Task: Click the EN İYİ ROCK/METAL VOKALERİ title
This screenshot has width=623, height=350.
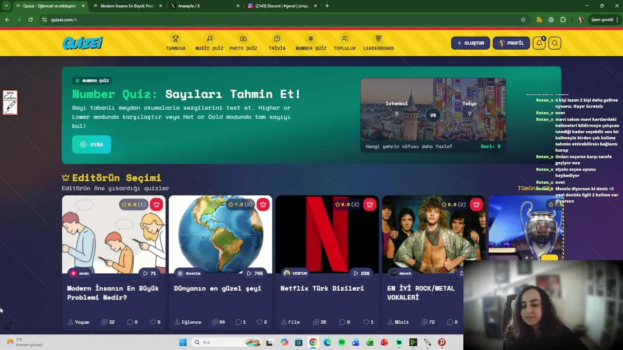Action: coord(421,293)
